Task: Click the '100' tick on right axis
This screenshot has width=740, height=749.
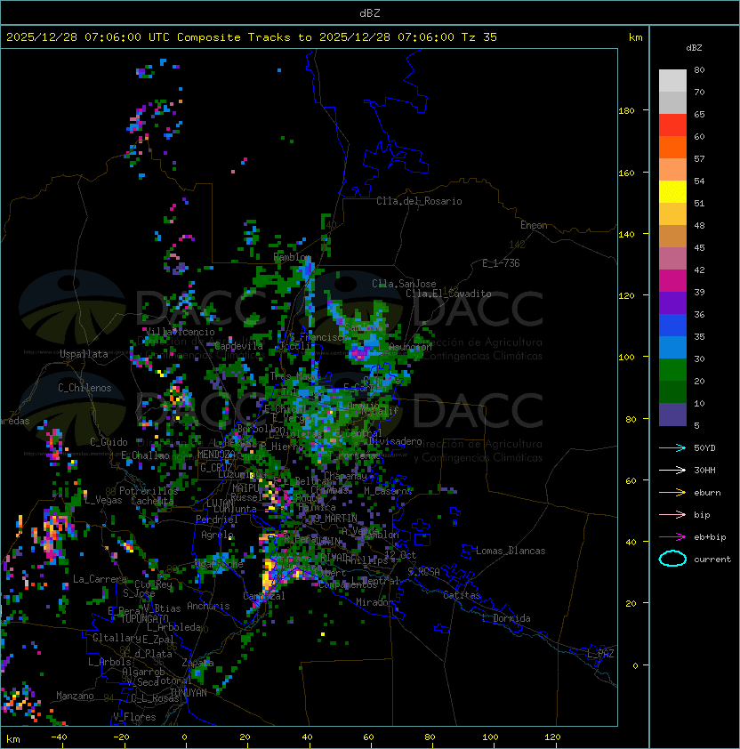Action: [x=626, y=357]
